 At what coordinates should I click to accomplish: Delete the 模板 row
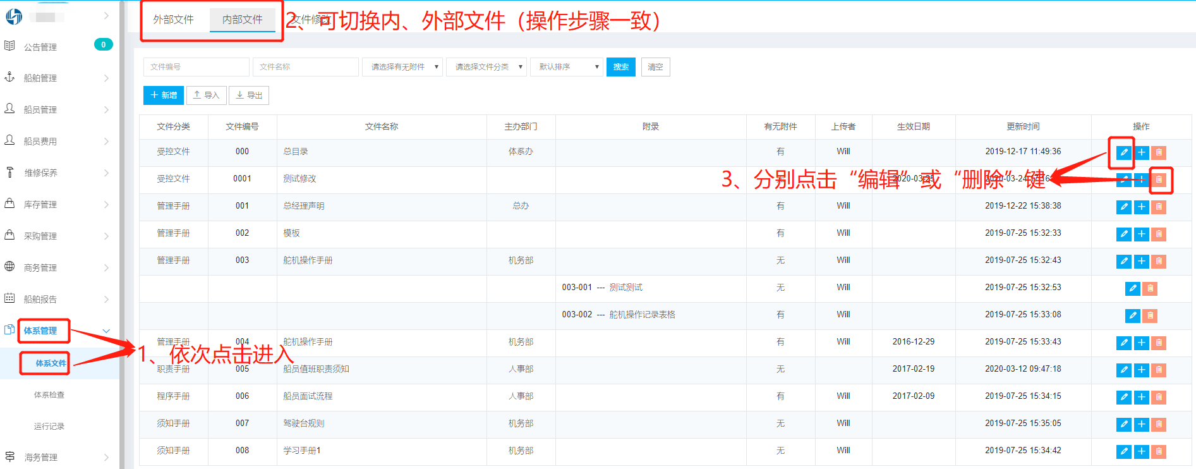click(1159, 234)
